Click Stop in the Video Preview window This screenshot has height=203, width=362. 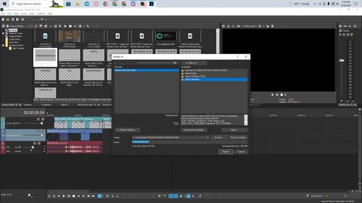pos(282,95)
